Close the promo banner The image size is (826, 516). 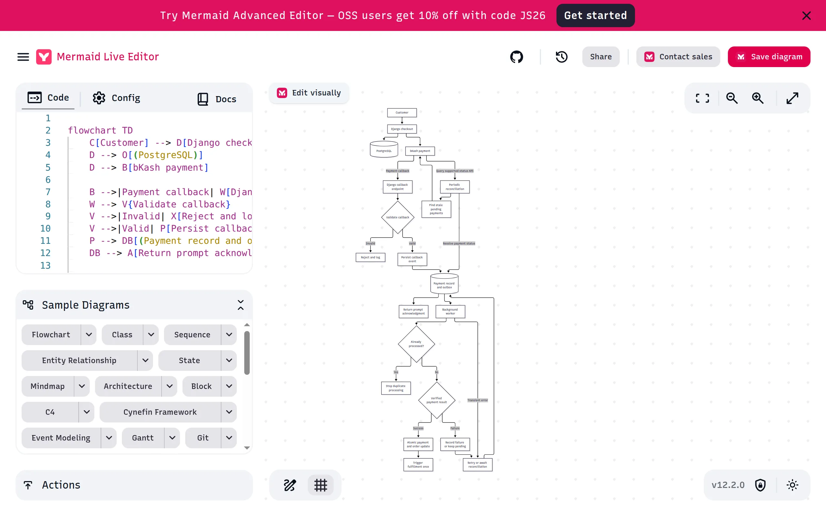(806, 15)
